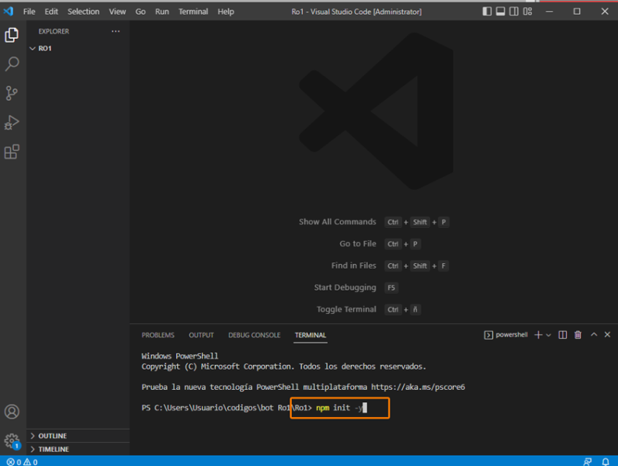Switch to the DEBUG CONSOLE tab
The width and height of the screenshot is (618, 466).
tap(254, 335)
